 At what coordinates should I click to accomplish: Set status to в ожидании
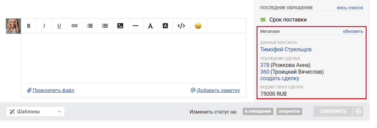click(x=258, y=111)
